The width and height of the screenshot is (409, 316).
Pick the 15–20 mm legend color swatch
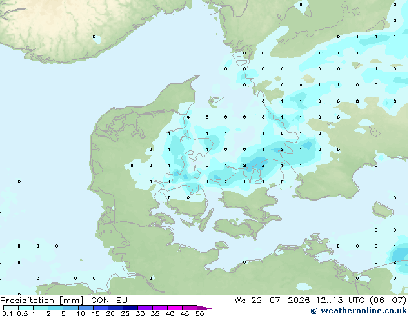click(x=100, y=308)
